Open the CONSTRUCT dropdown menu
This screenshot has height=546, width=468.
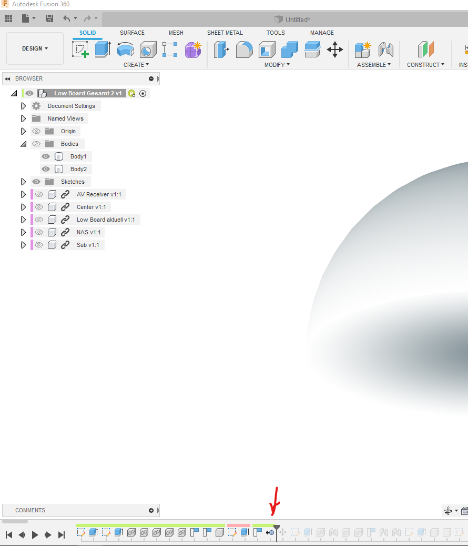point(425,65)
